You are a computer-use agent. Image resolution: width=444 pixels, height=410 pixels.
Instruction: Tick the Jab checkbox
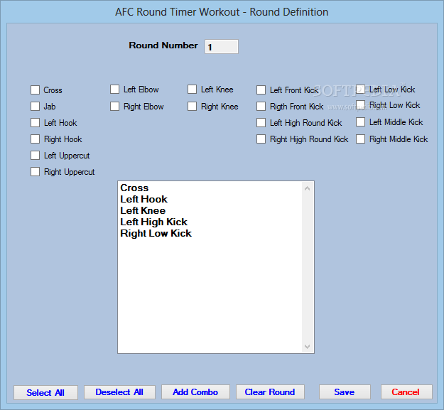click(35, 107)
